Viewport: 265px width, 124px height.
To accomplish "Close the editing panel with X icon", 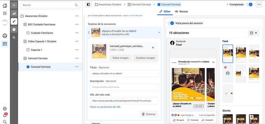I will (x=14, y=5).
